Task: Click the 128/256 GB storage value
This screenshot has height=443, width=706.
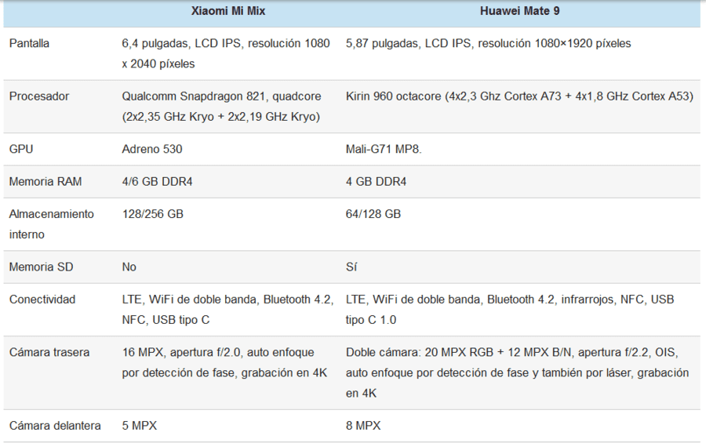Action: [x=153, y=214]
